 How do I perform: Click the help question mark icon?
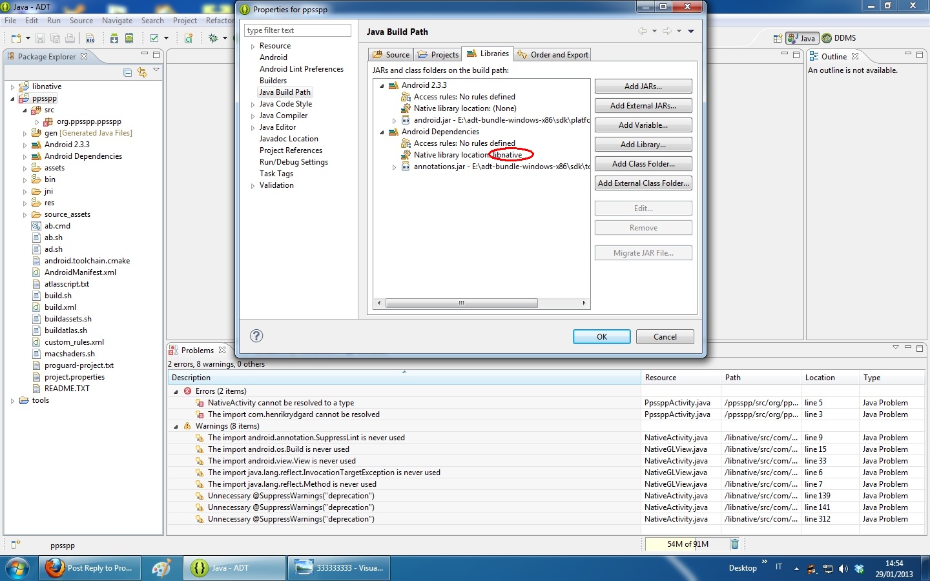(256, 336)
